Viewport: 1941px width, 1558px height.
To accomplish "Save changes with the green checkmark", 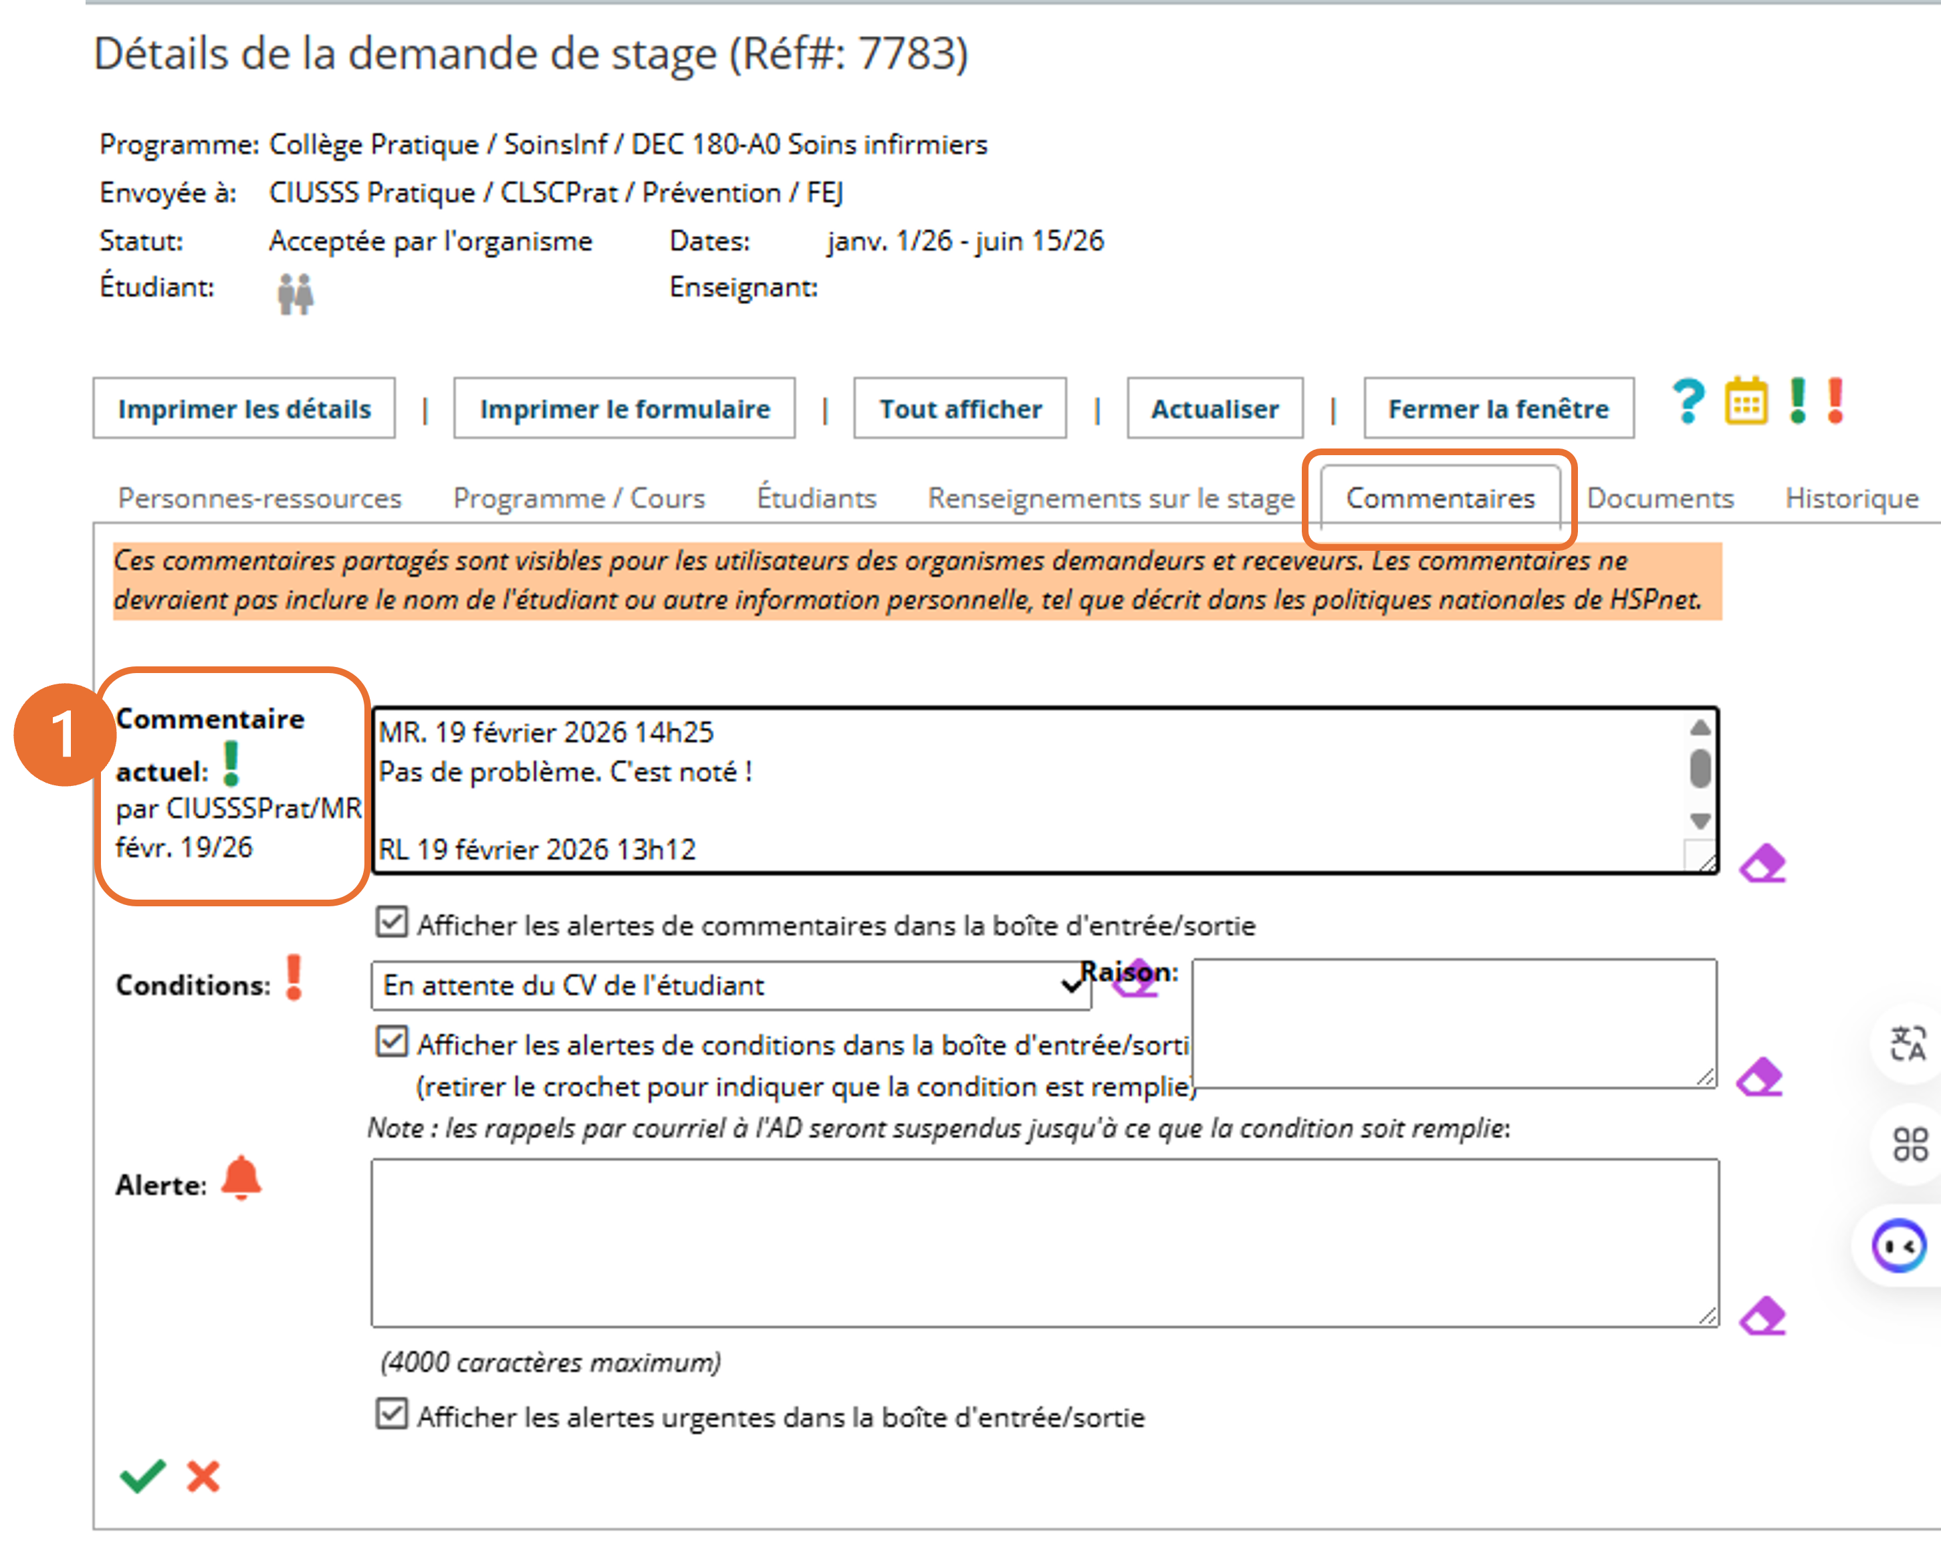I will [x=142, y=1476].
